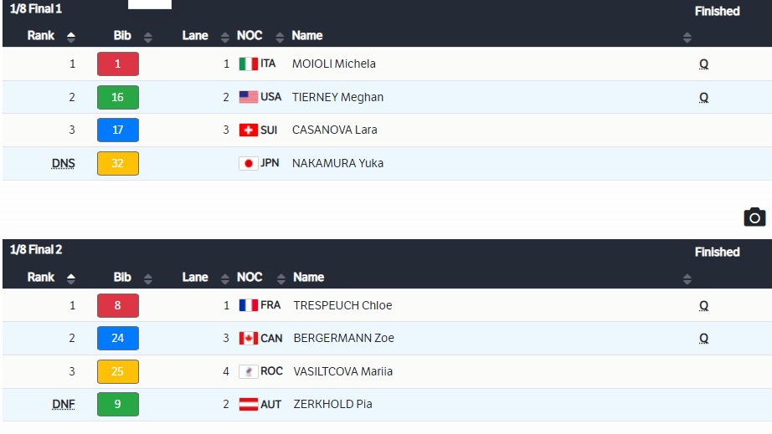Sort 1/8 Final 1 by Rank
772x434 pixels.
[x=71, y=36]
